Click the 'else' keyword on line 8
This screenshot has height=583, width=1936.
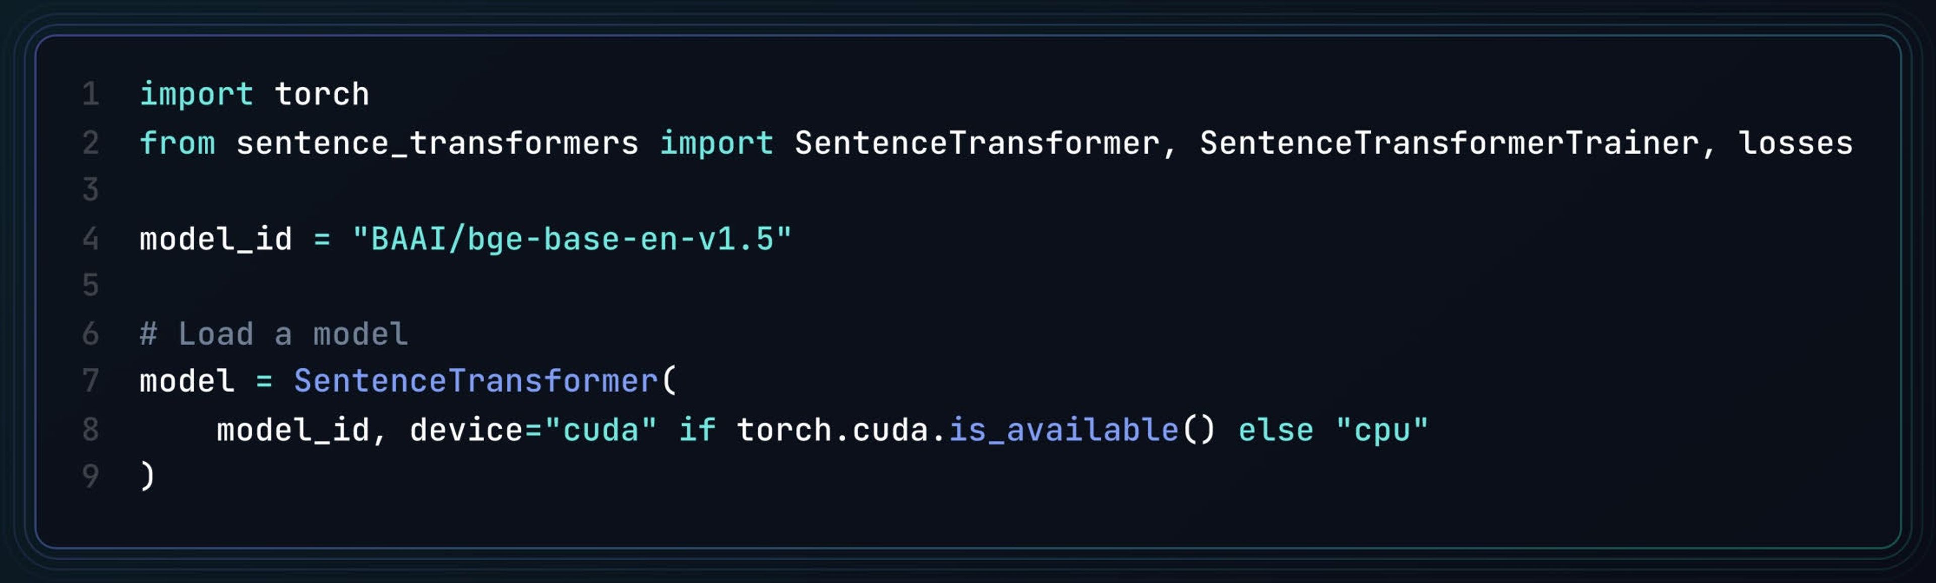[1276, 430]
